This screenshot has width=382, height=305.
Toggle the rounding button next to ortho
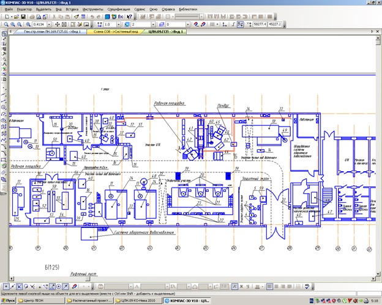[240, 24]
